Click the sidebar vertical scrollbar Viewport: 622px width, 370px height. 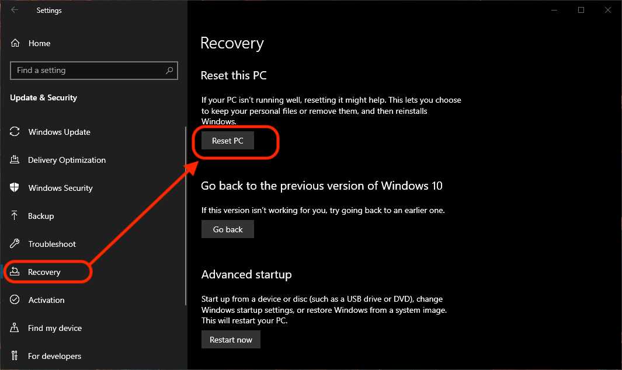(x=185, y=216)
